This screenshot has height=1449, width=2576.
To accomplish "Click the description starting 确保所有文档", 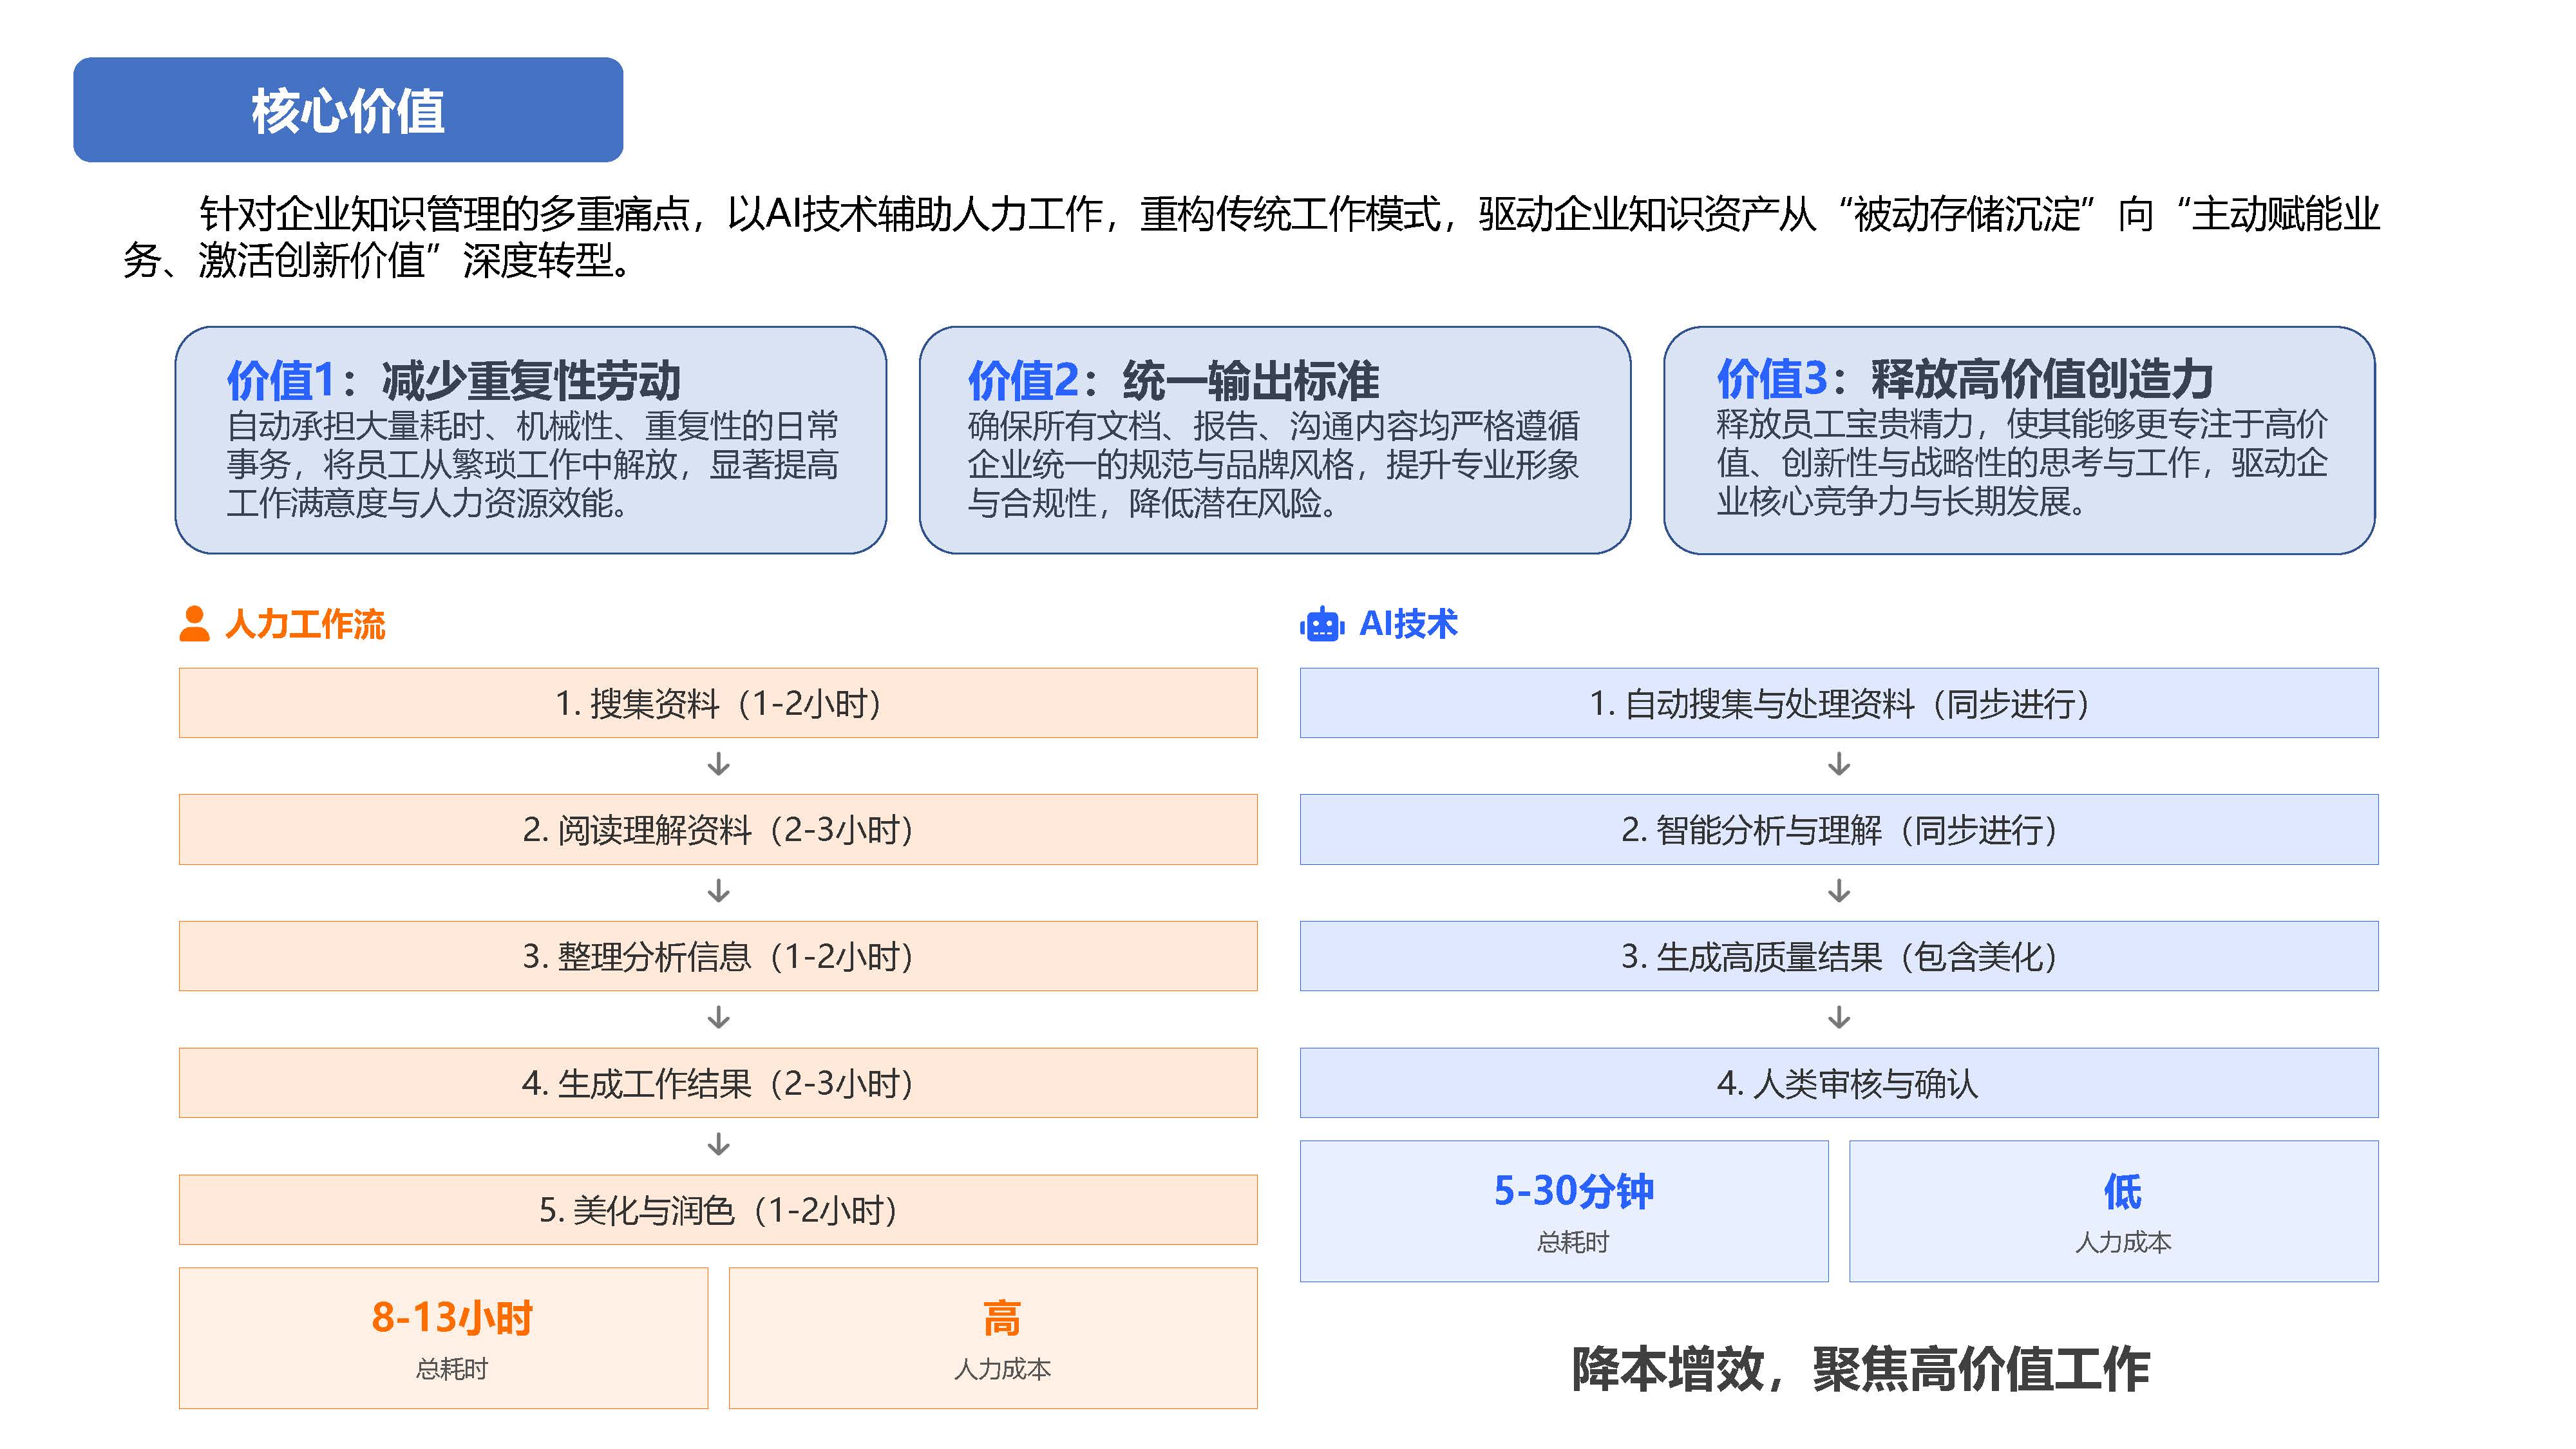I will tap(1273, 464).
